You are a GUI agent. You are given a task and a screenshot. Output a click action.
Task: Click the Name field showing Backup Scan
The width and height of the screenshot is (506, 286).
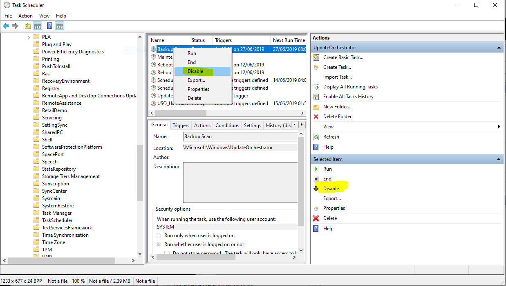pos(240,136)
